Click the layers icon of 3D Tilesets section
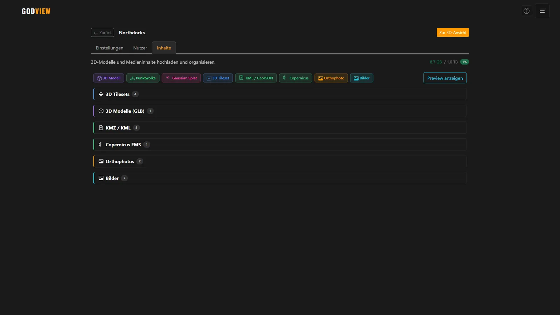This screenshot has height=315, width=560. click(101, 94)
